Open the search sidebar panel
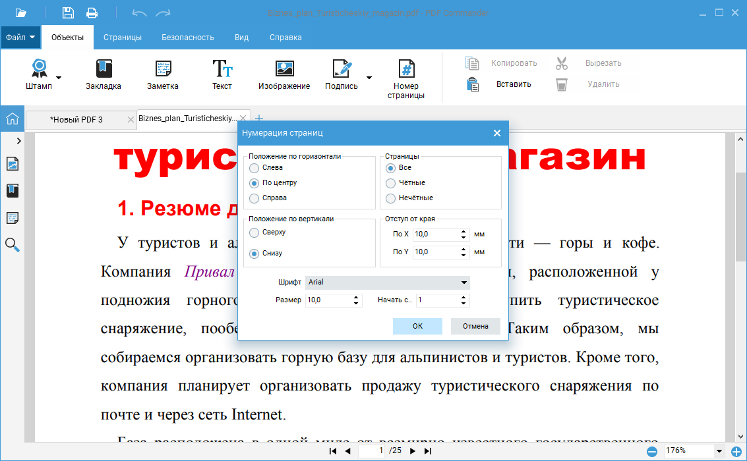 click(13, 245)
